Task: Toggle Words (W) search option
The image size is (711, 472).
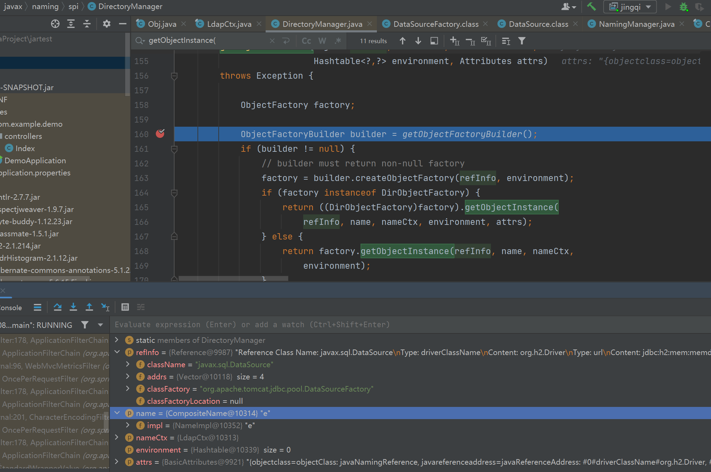Action: tap(322, 41)
